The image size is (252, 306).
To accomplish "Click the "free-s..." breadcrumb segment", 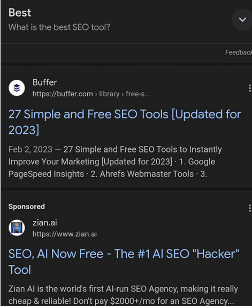I will [x=138, y=94].
